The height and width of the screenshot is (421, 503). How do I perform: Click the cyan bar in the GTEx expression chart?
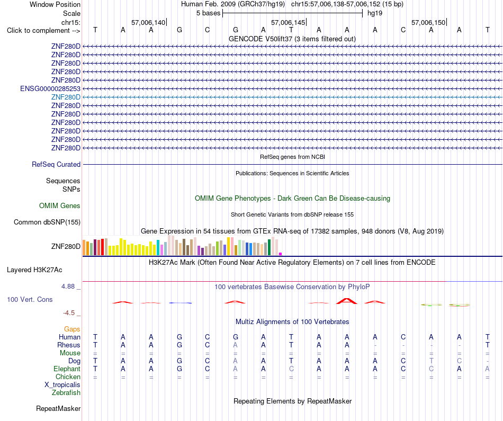pos(158,247)
